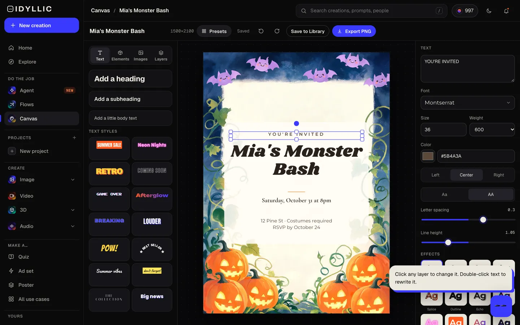This screenshot has width=520, height=325.
Task: Launch the Agent sparkle icon
Action: [12, 90]
